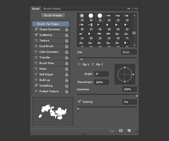The image size is (169, 141).
Task: Lock the Wet Edges setting
Action: point(67,74)
